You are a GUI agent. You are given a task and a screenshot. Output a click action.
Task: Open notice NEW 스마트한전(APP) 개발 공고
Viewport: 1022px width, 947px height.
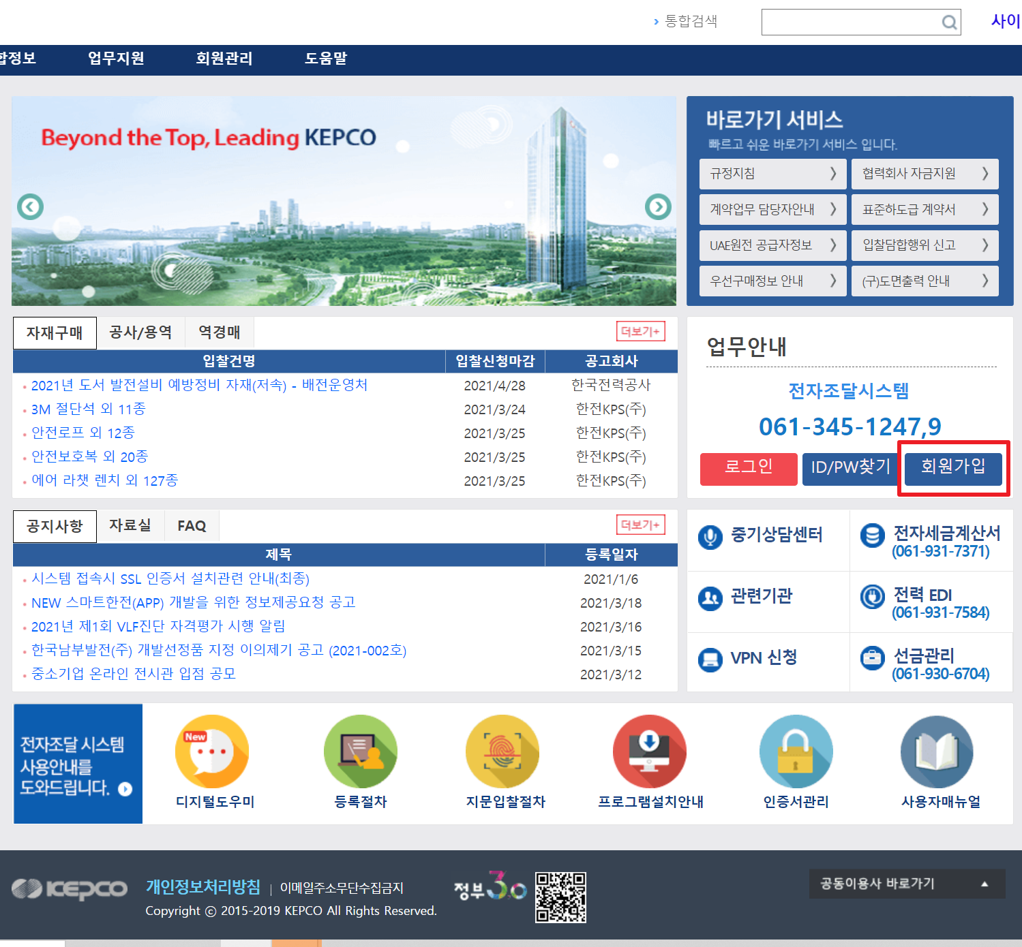[194, 603]
